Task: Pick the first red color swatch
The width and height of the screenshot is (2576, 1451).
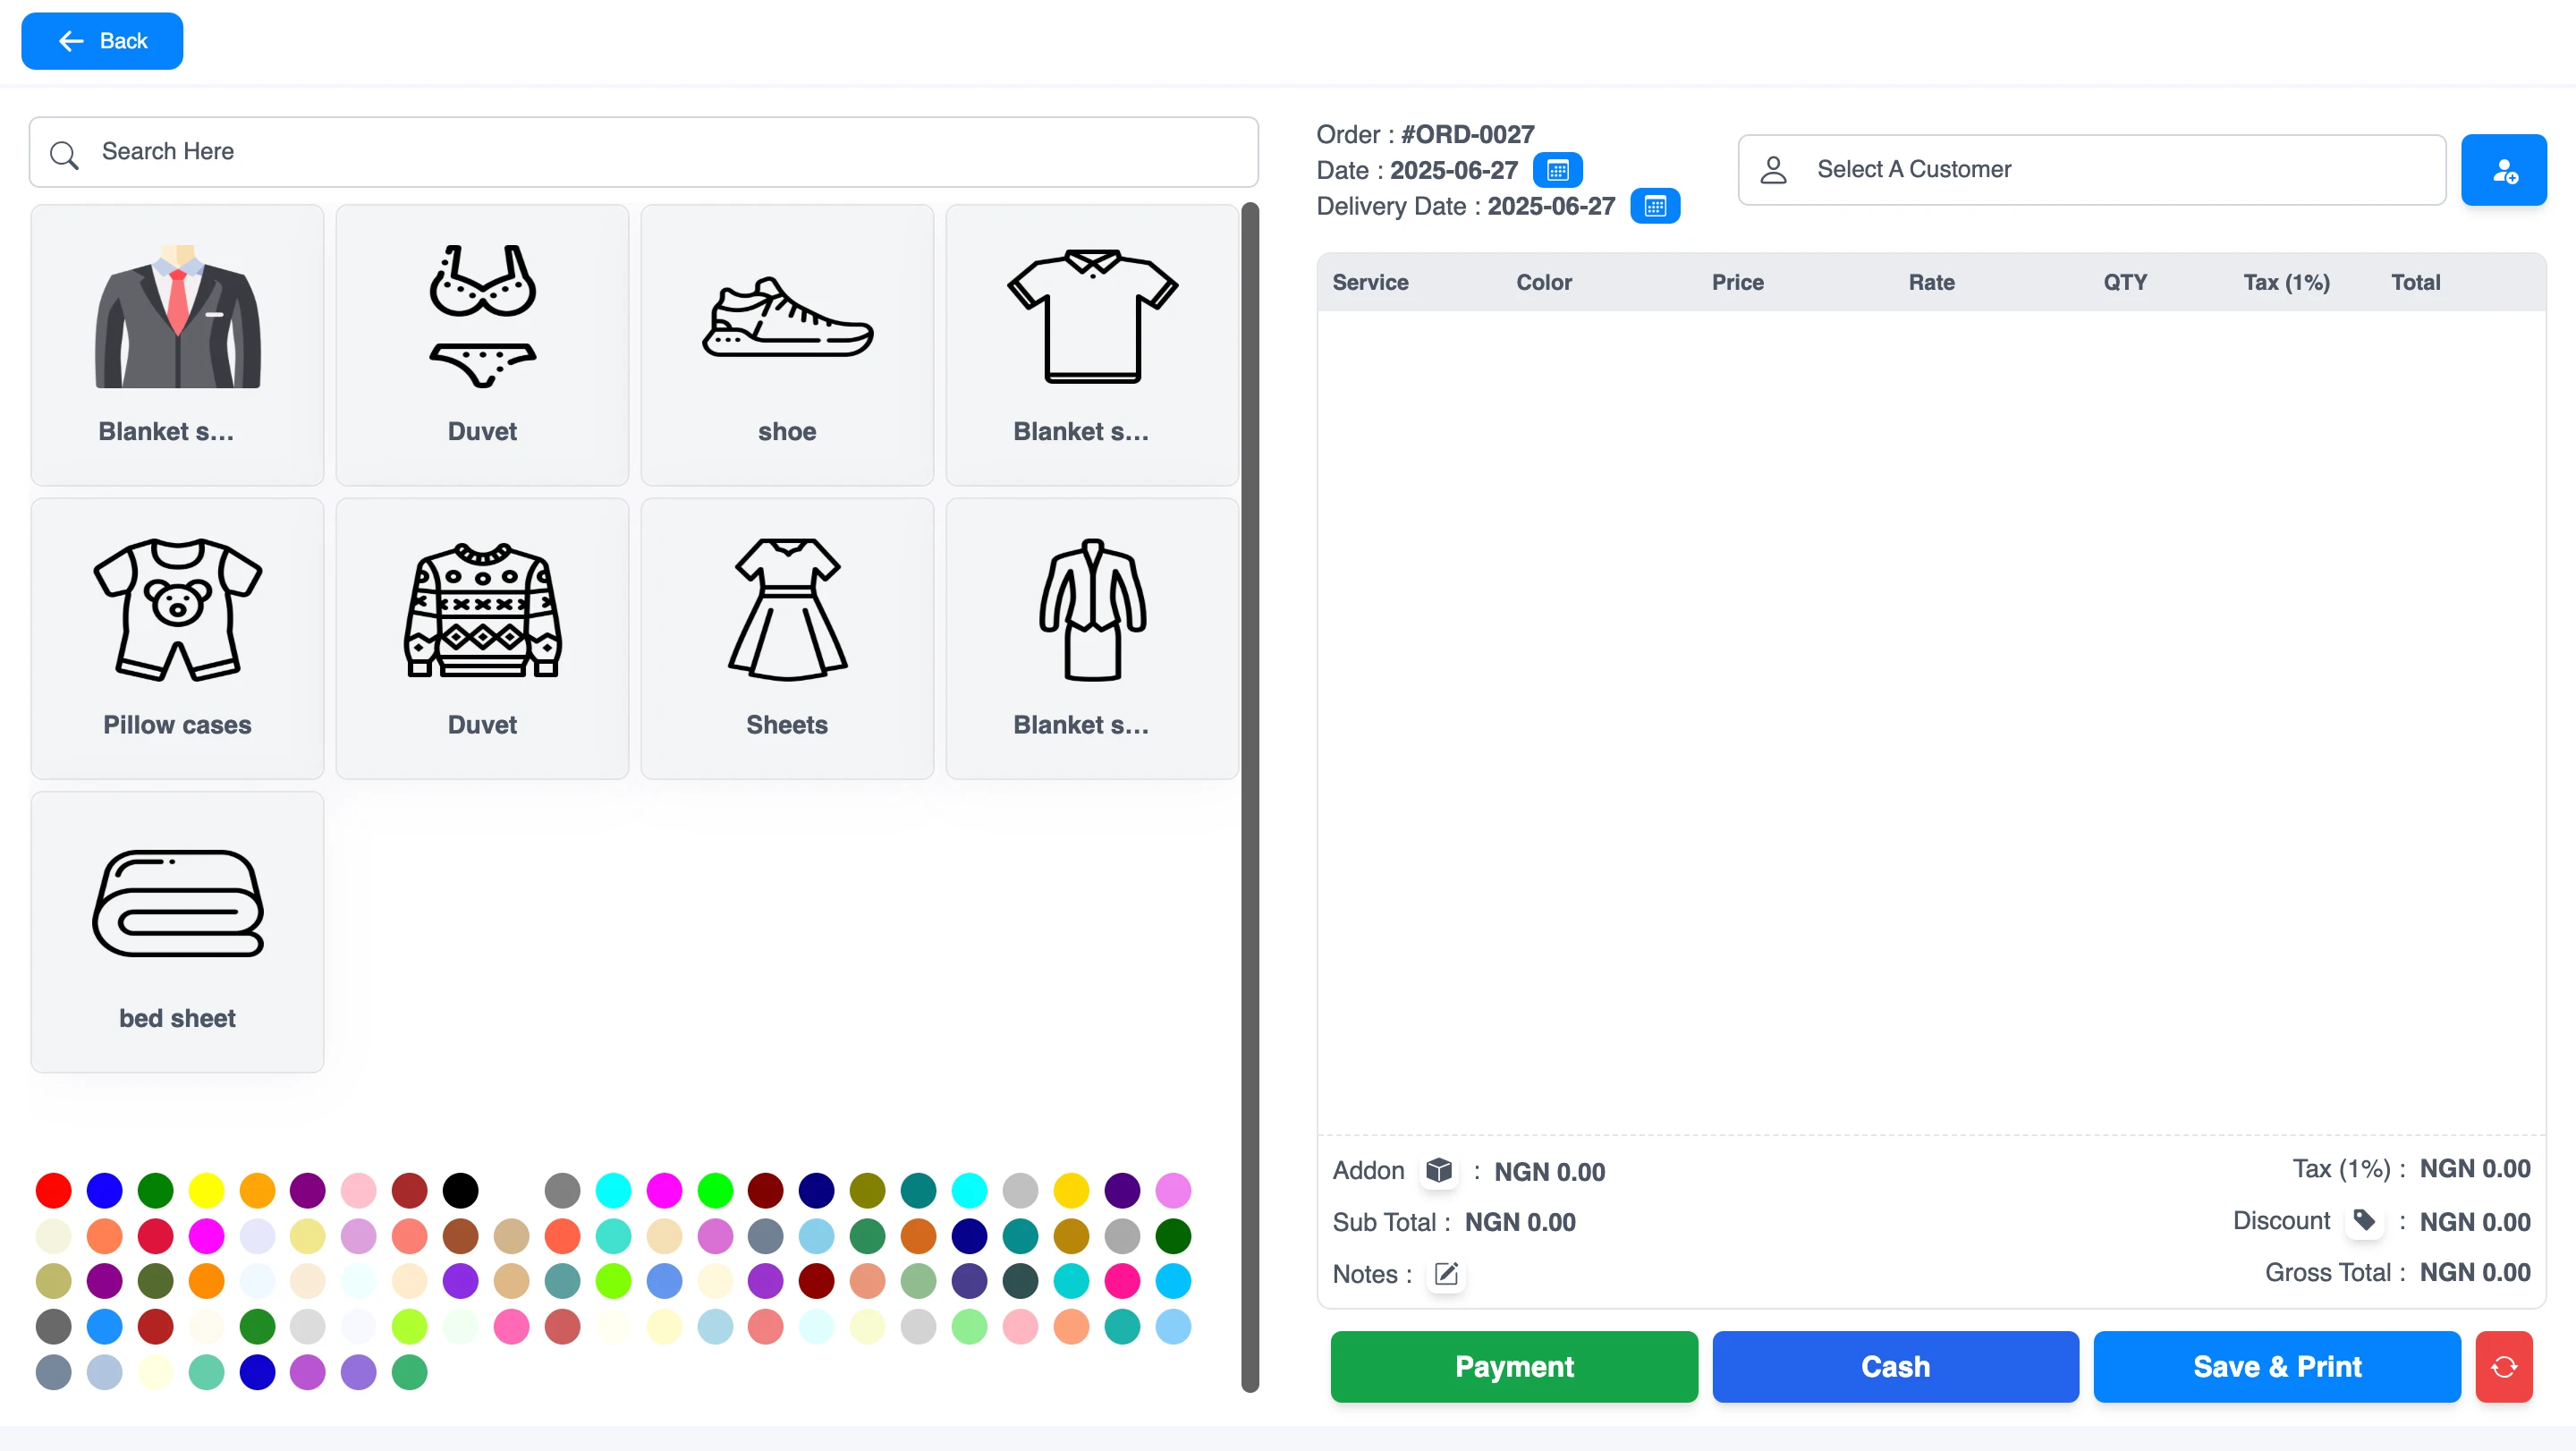Action: [x=53, y=1190]
